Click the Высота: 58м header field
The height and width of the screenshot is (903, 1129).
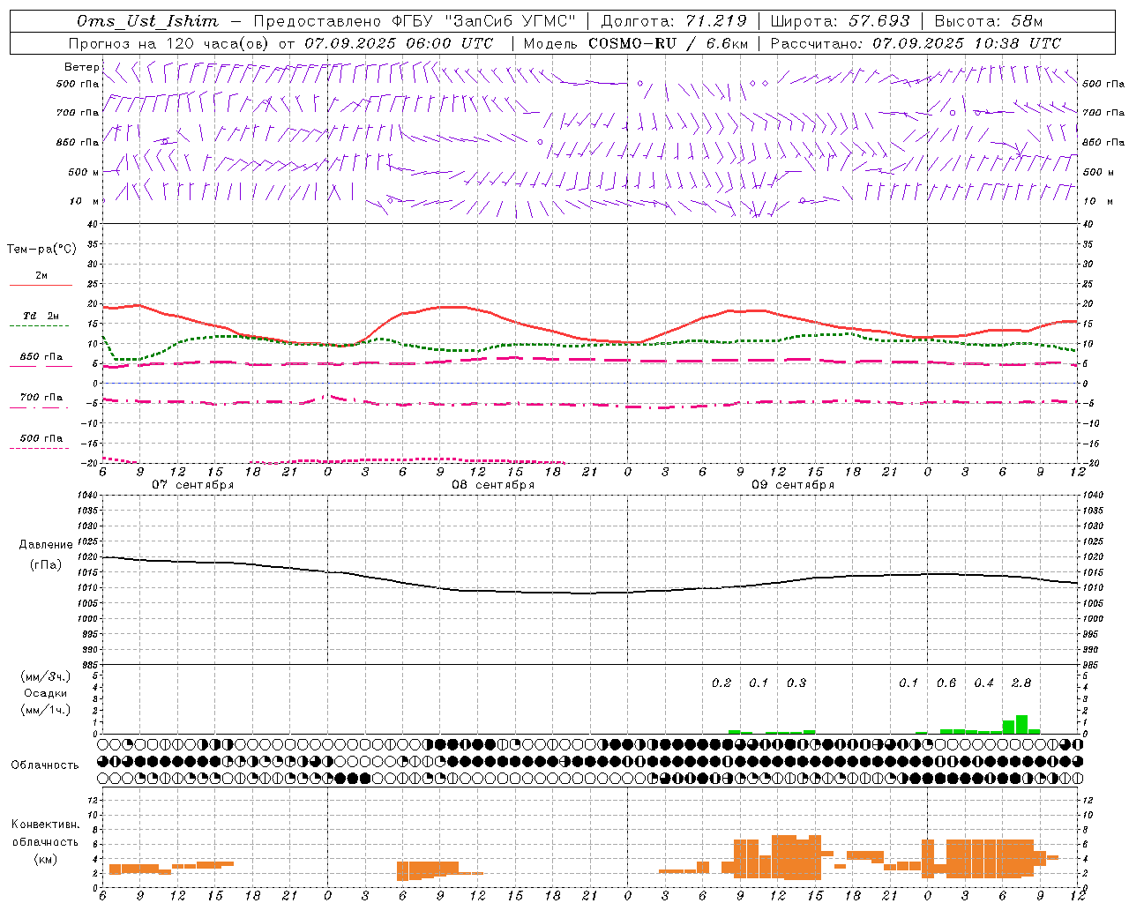(989, 21)
